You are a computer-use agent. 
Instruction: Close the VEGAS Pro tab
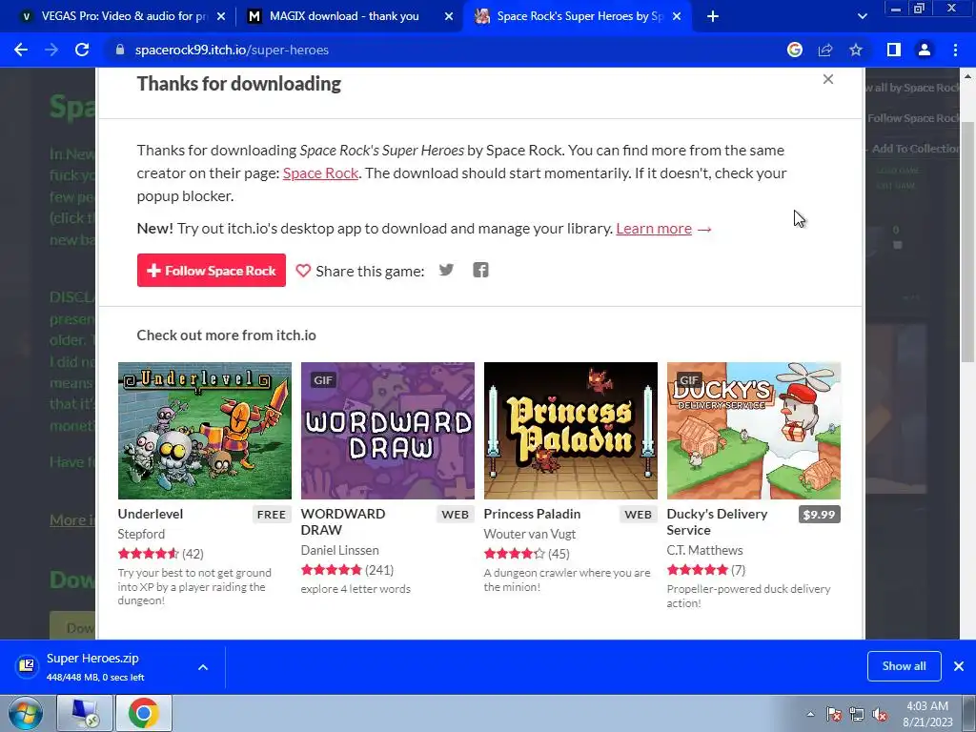coord(221,16)
